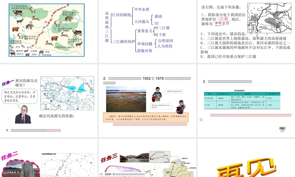295x177 pixels.
Task: Click the red answer 三江源 in question 1
Action: point(222,19)
